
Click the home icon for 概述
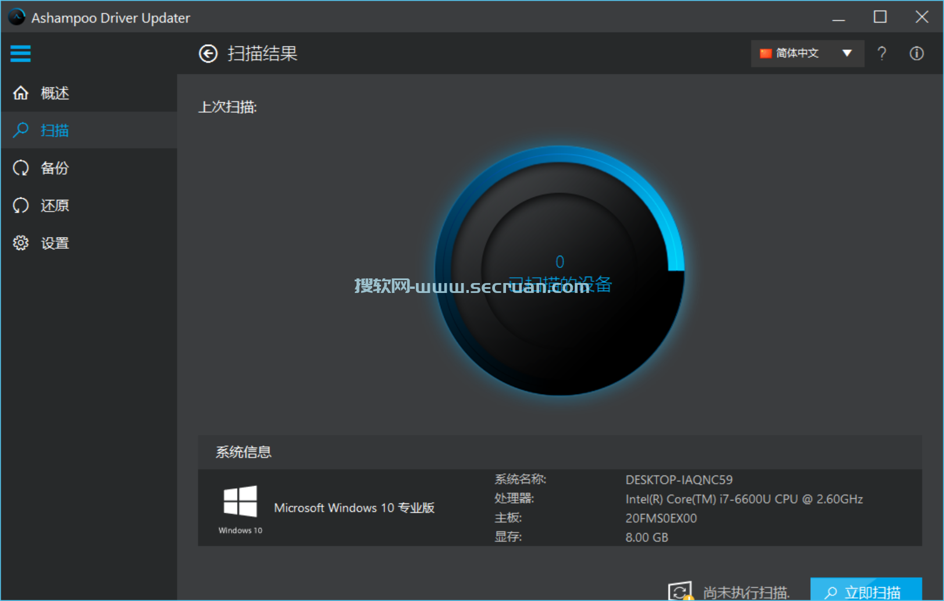pyautogui.click(x=21, y=93)
